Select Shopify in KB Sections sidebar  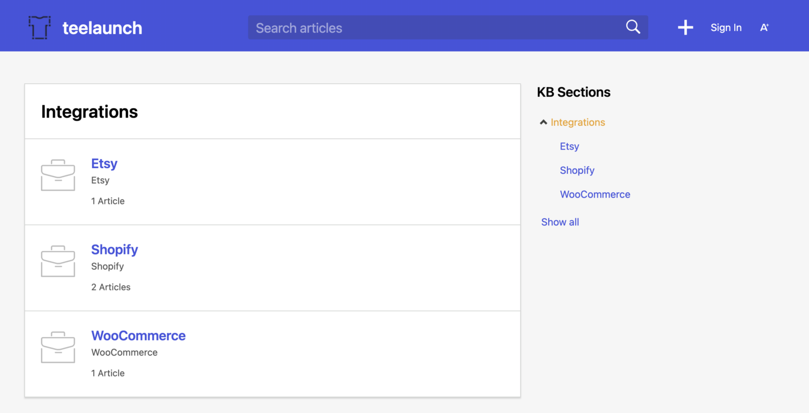coord(577,170)
